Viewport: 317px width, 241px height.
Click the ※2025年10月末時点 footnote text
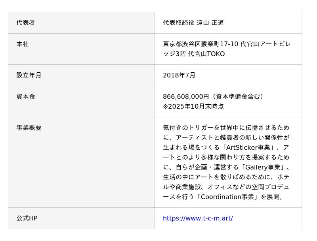193,106
